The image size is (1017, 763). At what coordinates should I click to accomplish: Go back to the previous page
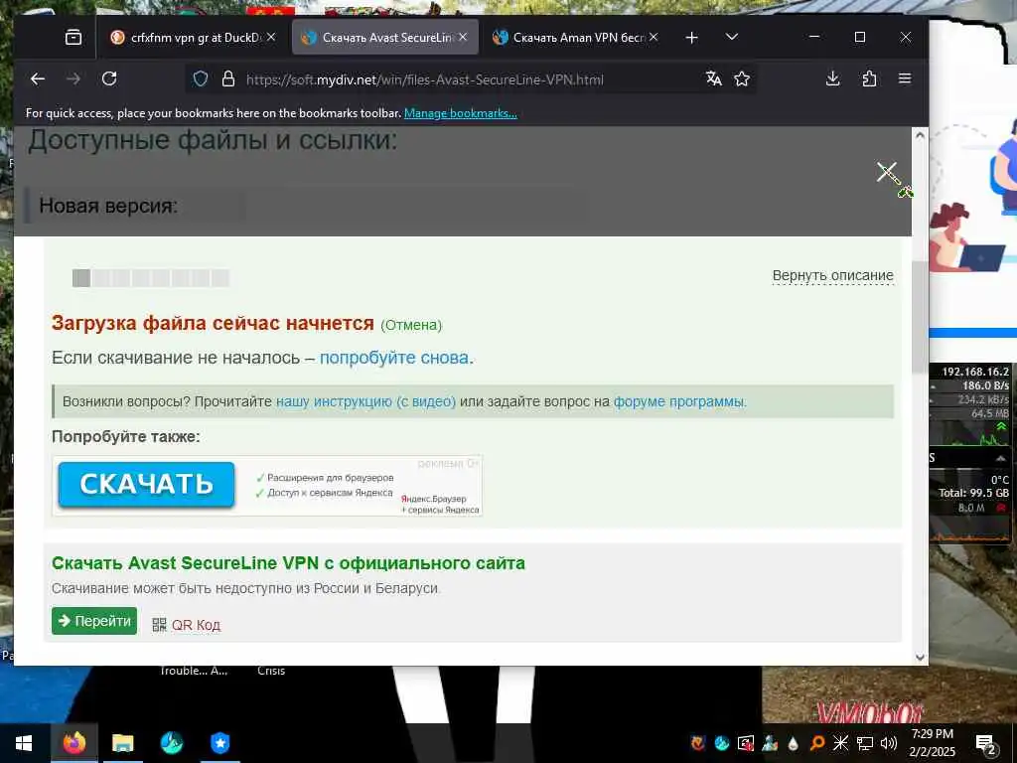tap(38, 79)
